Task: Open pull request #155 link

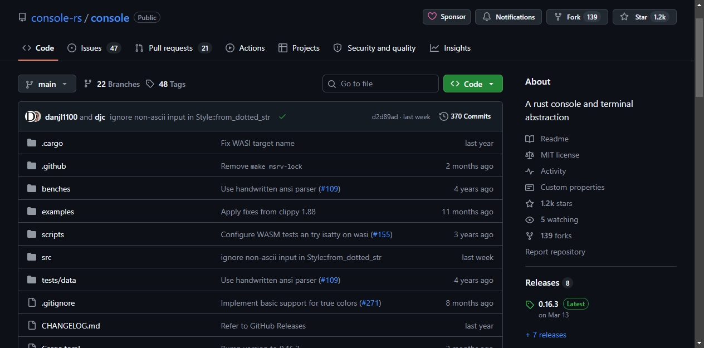Action: pyautogui.click(x=382, y=234)
